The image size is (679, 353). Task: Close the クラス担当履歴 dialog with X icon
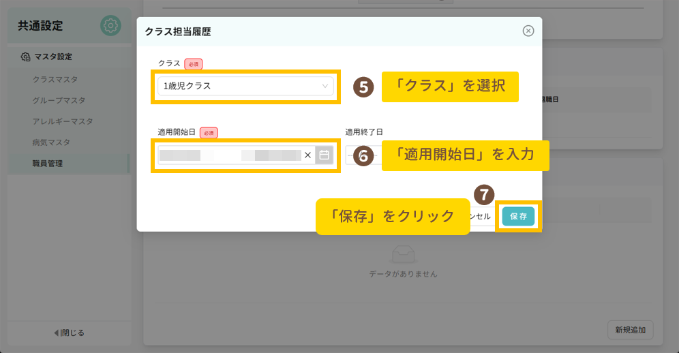pos(528,31)
